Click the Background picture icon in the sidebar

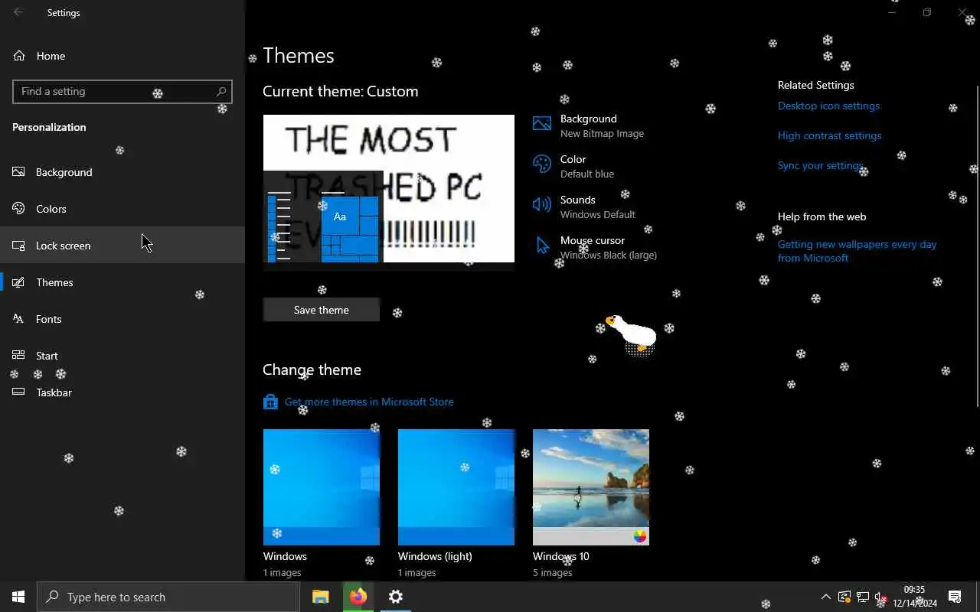[19, 172]
